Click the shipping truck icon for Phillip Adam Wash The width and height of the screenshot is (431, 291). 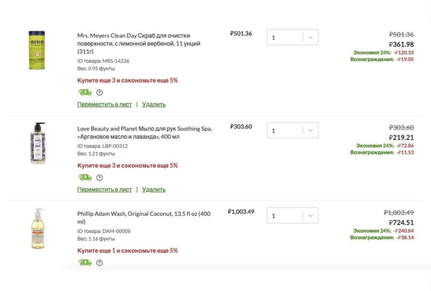click(x=84, y=262)
